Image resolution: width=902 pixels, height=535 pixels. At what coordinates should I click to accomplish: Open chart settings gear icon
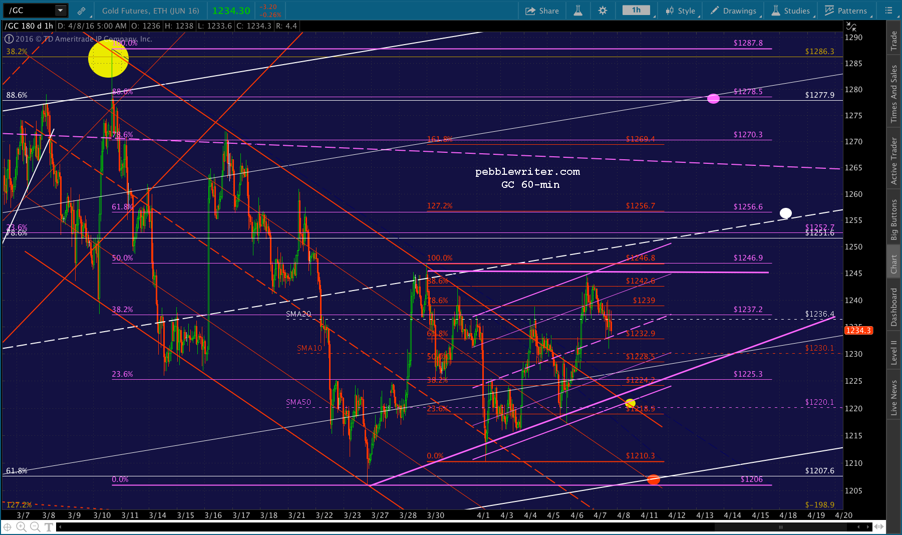point(603,11)
